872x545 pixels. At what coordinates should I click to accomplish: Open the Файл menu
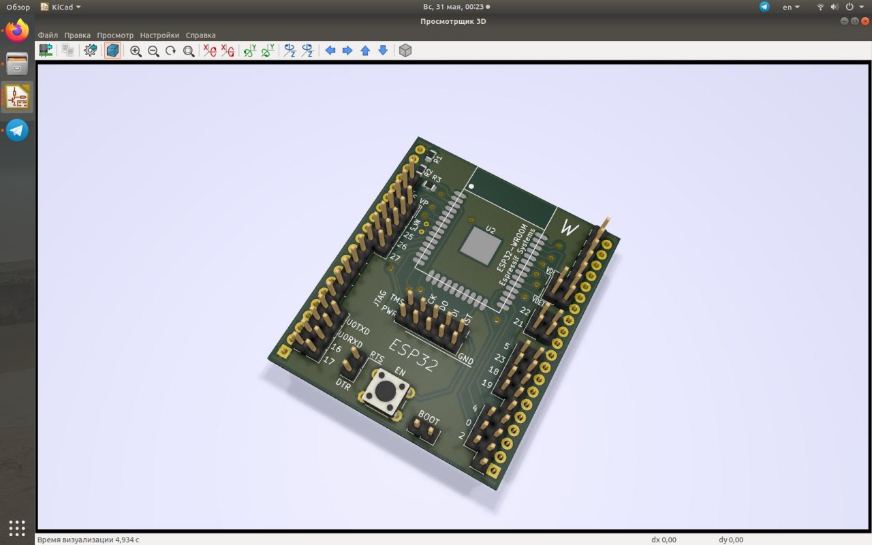click(x=48, y=35)
